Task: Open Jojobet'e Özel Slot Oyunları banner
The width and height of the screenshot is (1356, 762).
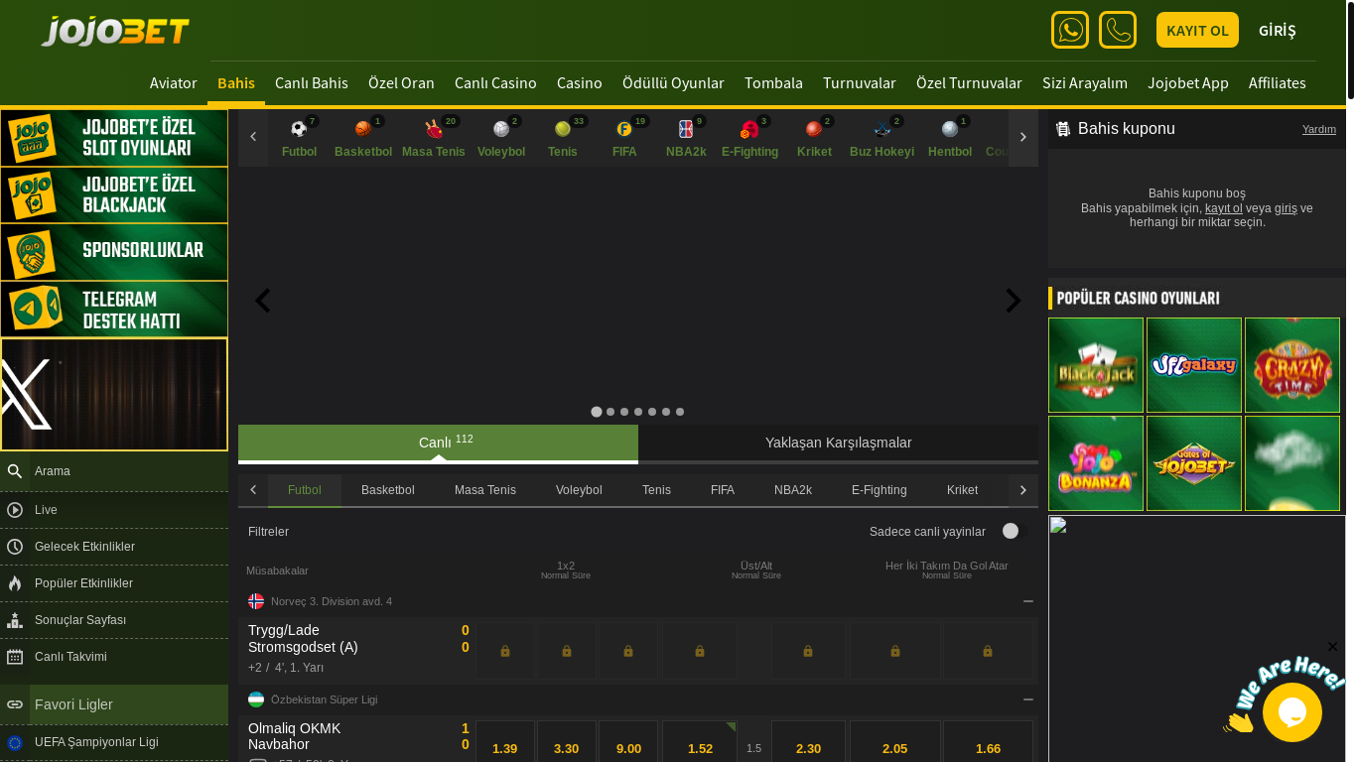Action: click(114, 138)
